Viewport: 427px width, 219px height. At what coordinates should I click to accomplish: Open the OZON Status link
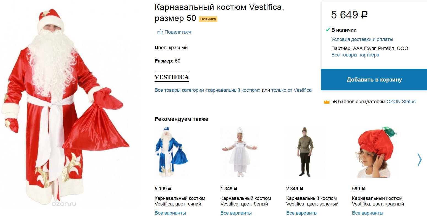pos(401,102)
